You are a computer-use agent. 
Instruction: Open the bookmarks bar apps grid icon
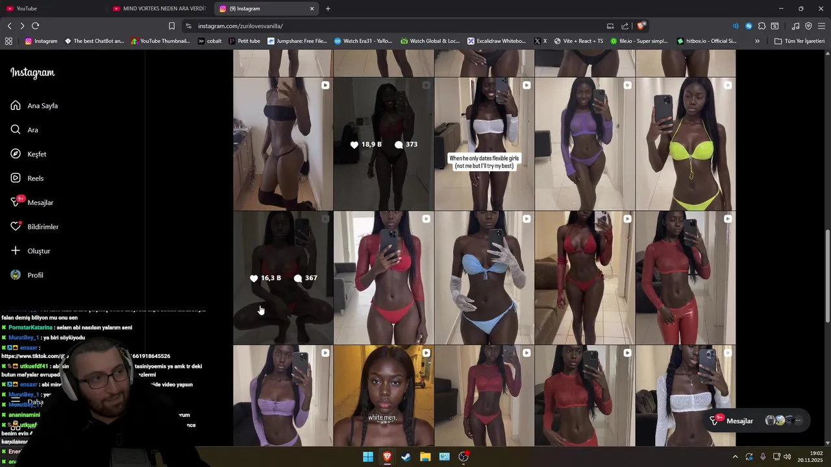coord(8,41)
